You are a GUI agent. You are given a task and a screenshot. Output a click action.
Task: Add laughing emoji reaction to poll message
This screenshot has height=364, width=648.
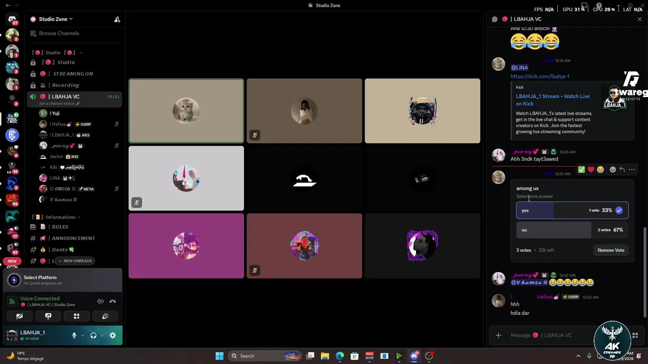pyautogui.click(x=600, y=170)
